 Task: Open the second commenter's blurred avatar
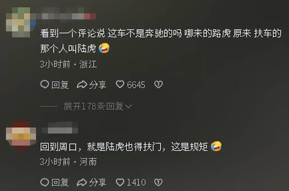tap(21, 136)
